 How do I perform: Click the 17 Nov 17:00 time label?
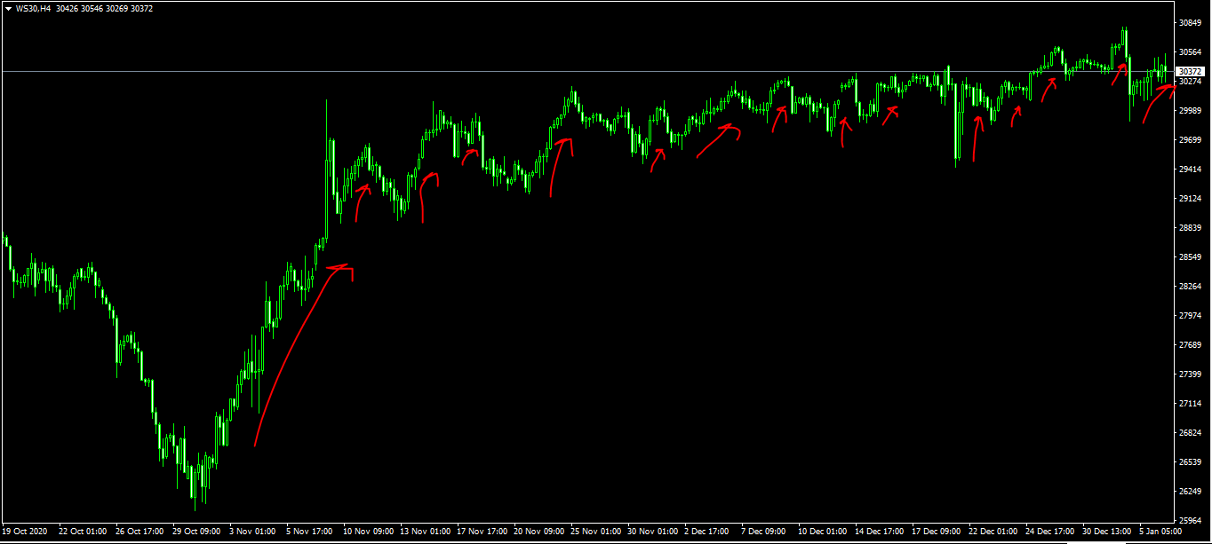point(482,532)
